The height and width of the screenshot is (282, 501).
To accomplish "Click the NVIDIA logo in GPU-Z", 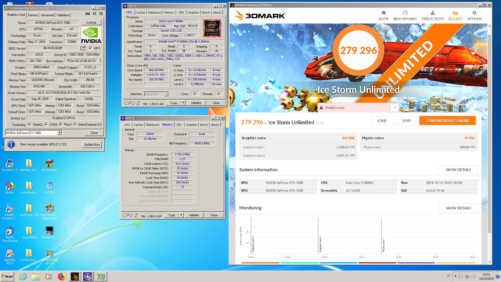I will pyautogui.click(x=91, y=35).
